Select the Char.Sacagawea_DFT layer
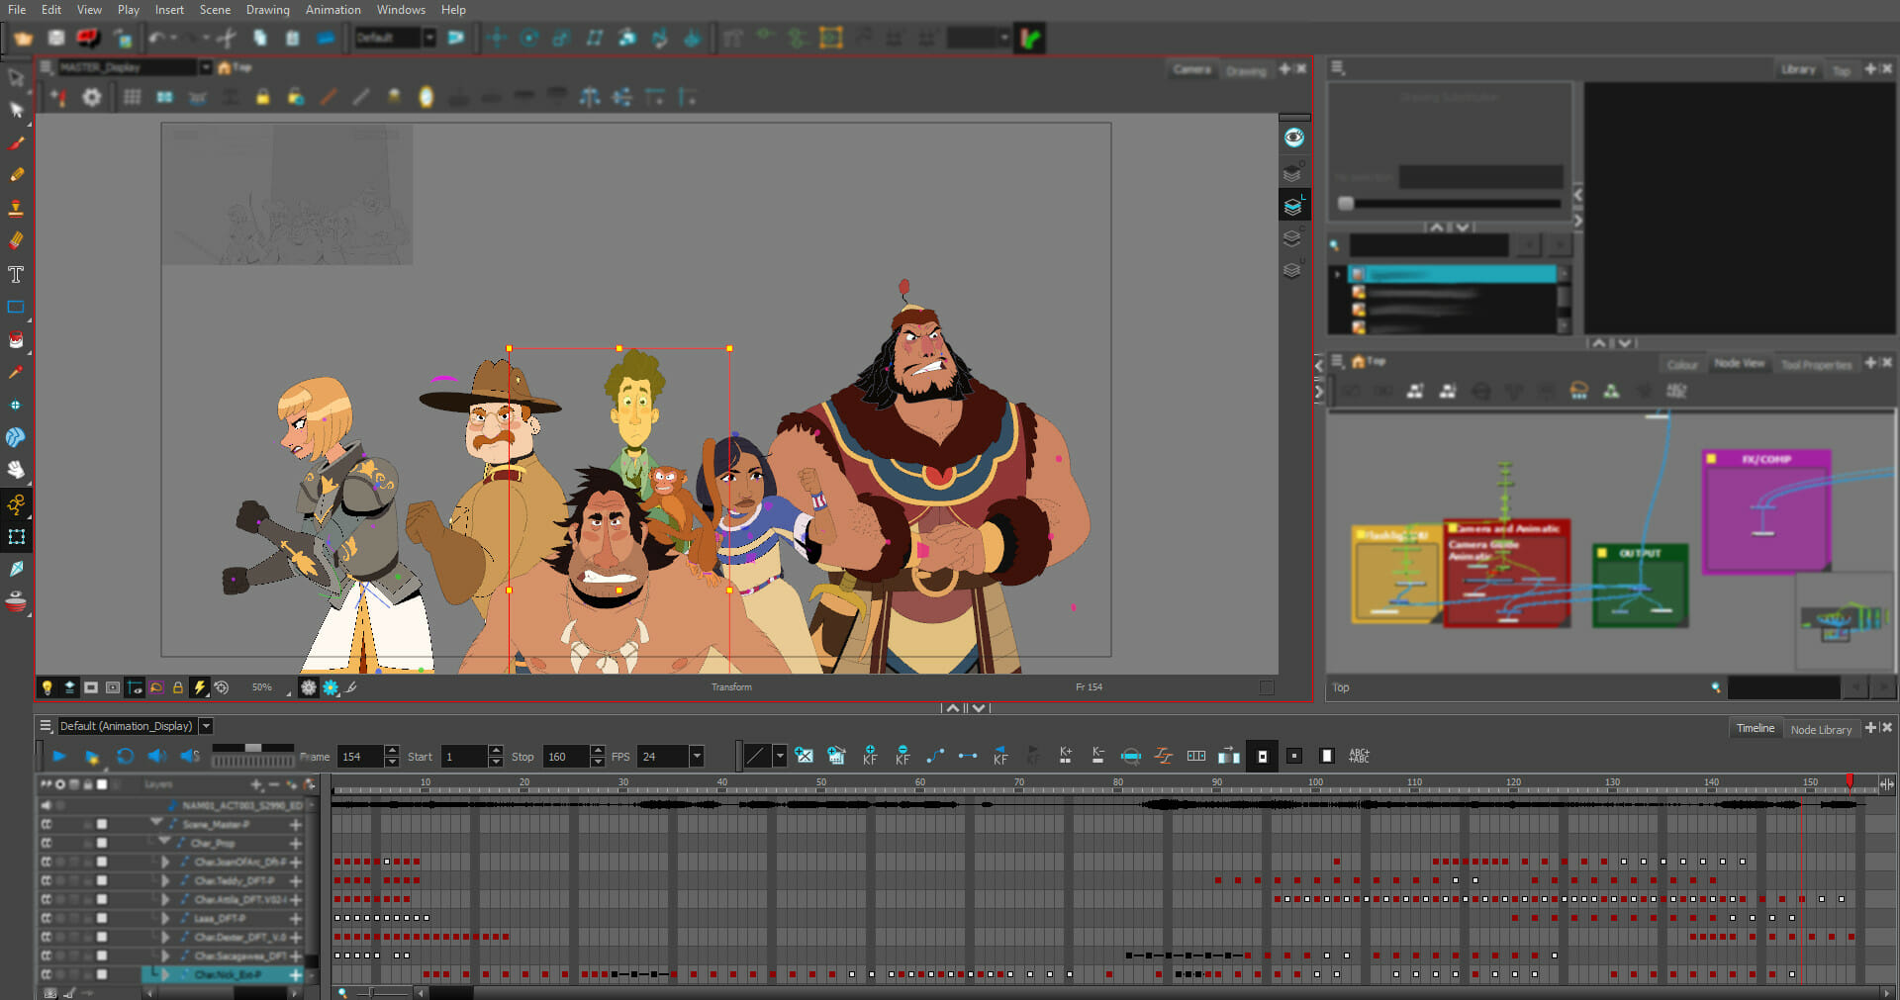Image resolution: width=1900 pixels, height=1000 pixels. [x=236, y=955]
